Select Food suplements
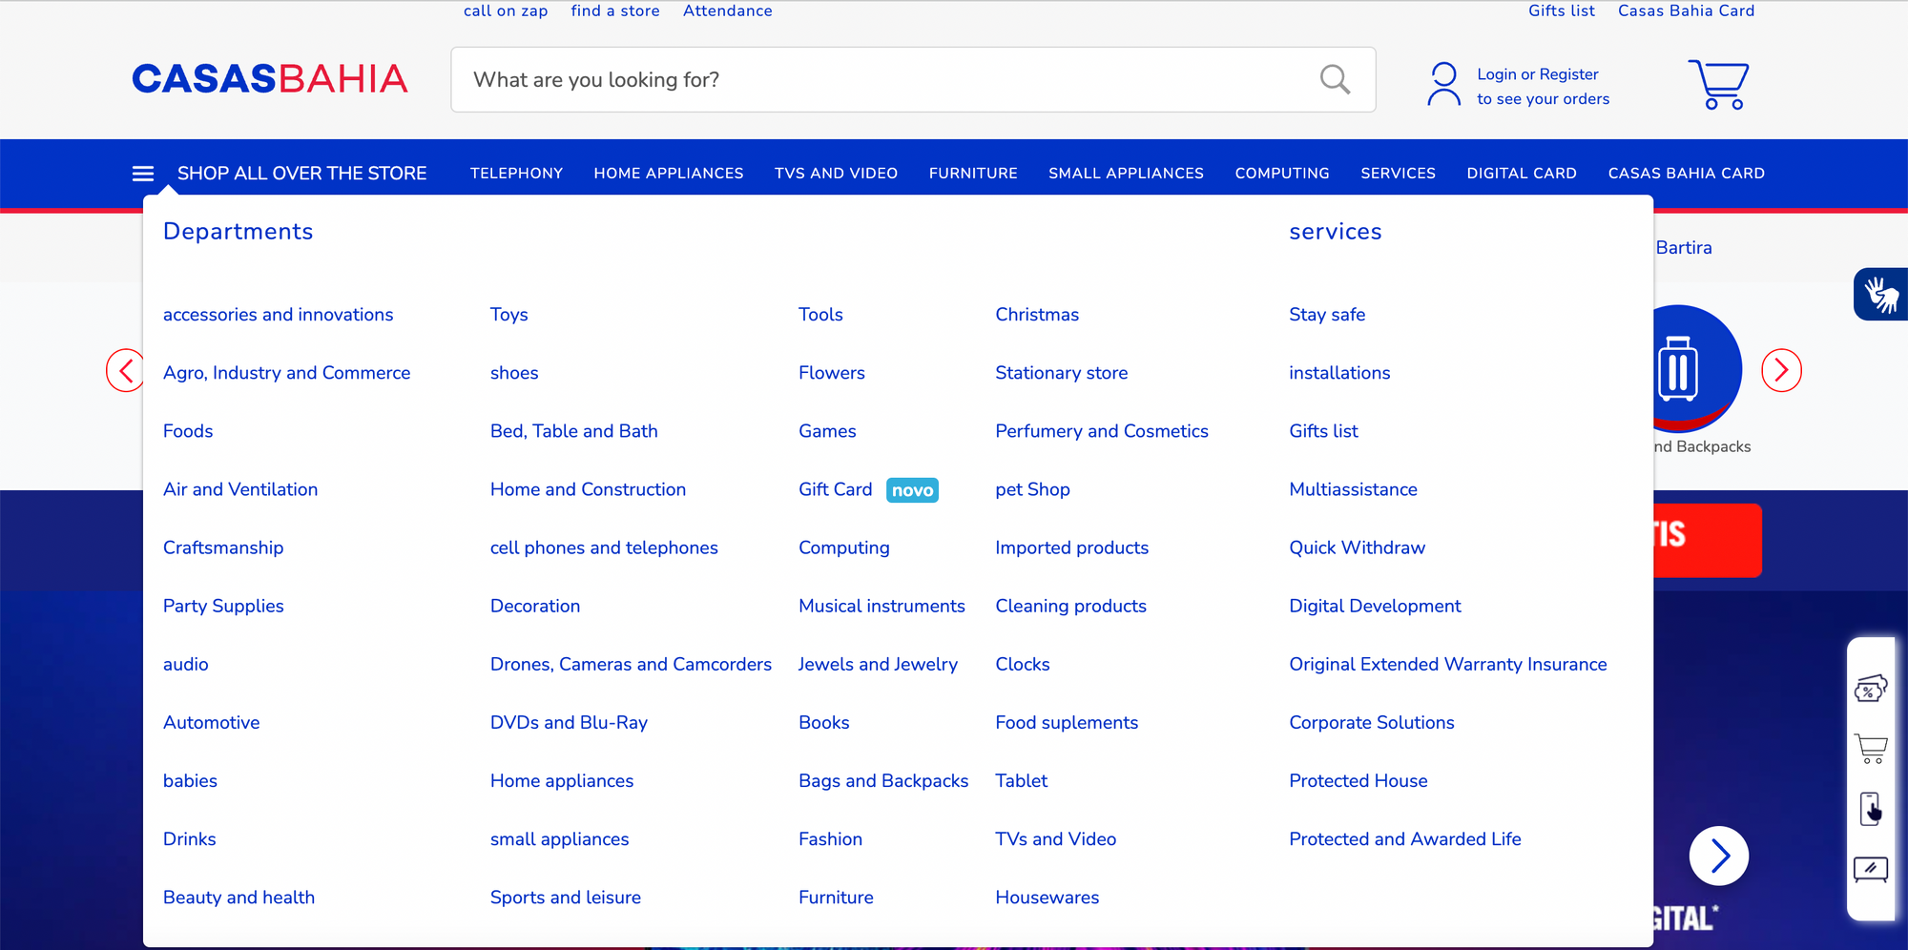The width and height of the screenshot is (1908, 950). point(1067,722)
